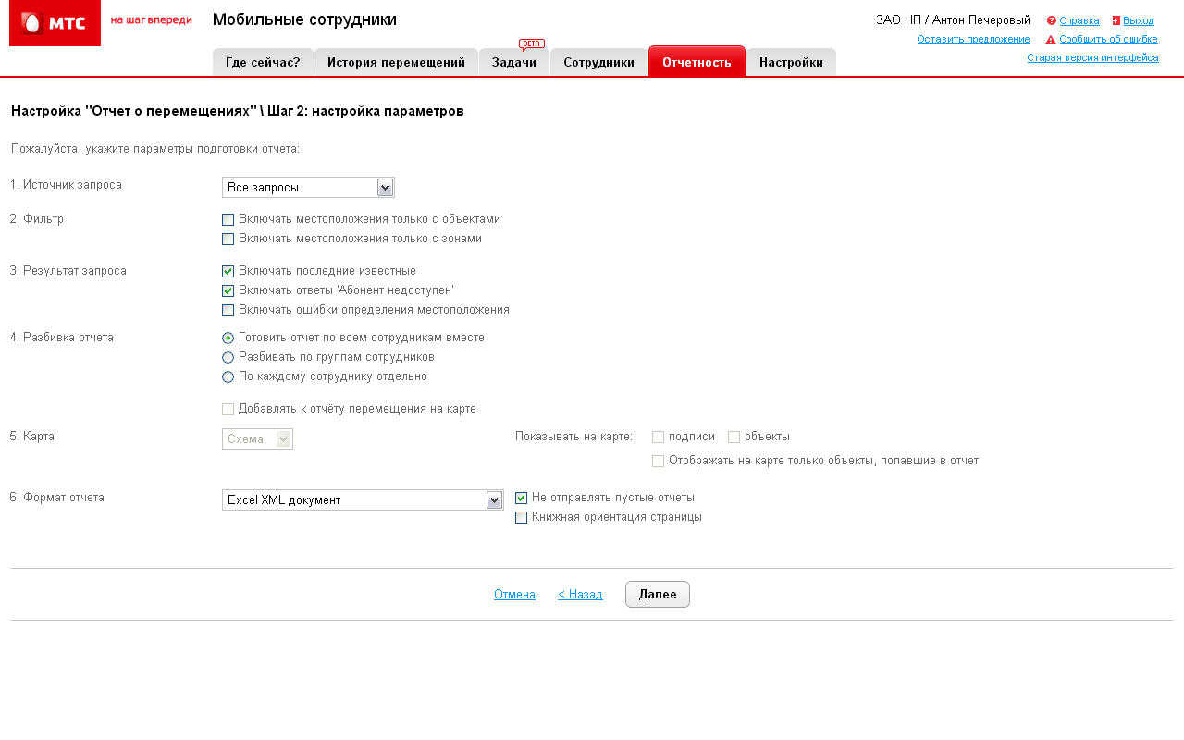
Task: Choose 'По каждому сотруднику отдельно' radio
Action: click(228, 377)
